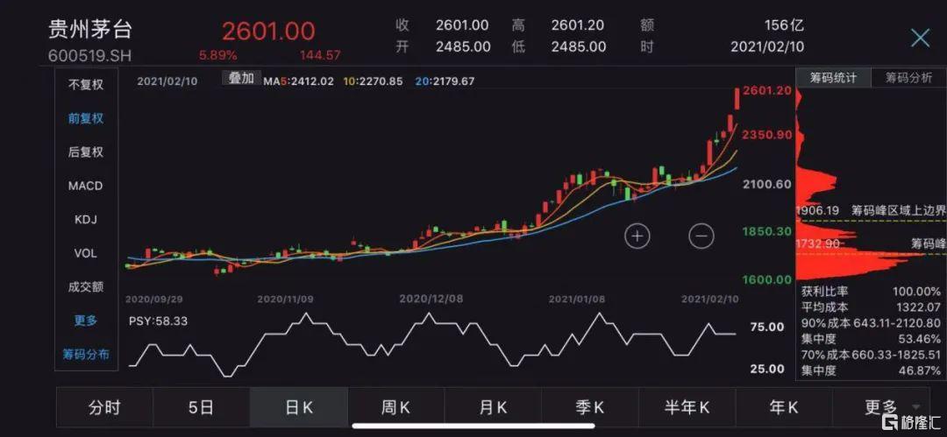Switch to 5日 chart tab
The height and width of the screenshot is (437, 947).
point(201,407)
